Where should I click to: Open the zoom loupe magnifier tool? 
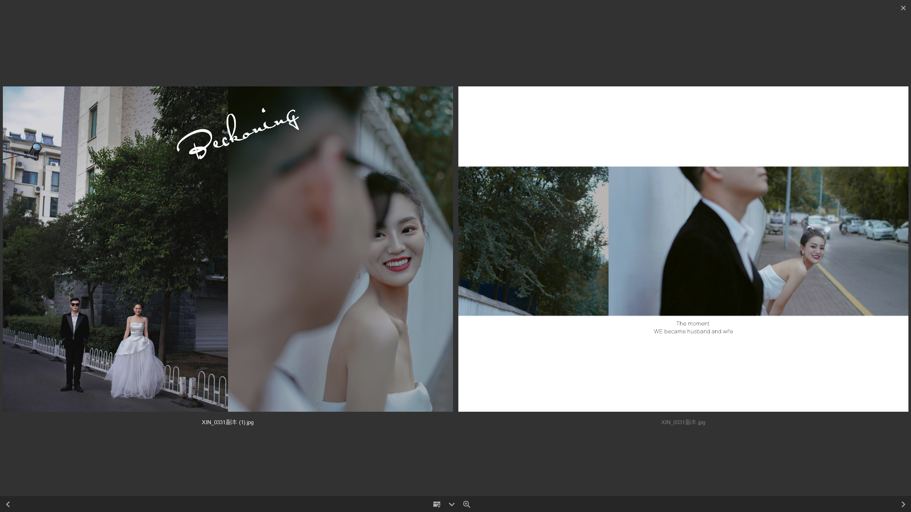tap(467, 504)
